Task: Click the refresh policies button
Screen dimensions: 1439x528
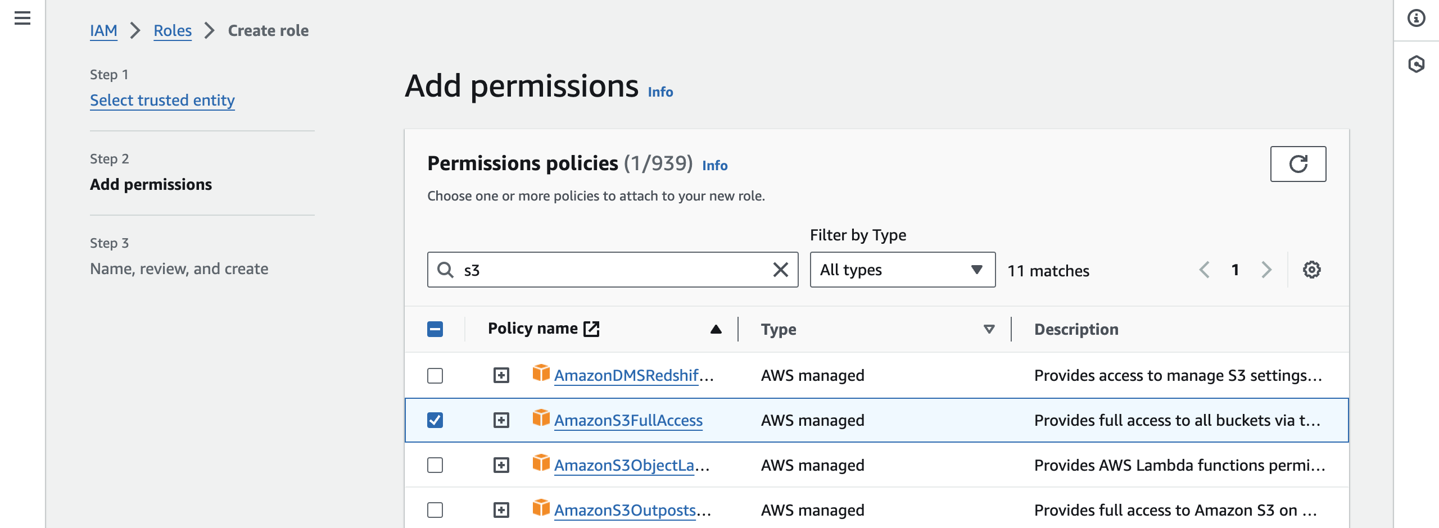Action: [1298, 164]
